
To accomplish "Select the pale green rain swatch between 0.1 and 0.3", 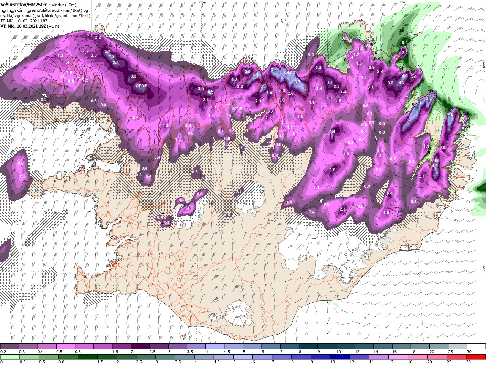I will tap(10, 357).
